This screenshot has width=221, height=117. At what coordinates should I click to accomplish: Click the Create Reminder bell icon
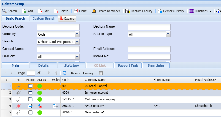[94, 11]
